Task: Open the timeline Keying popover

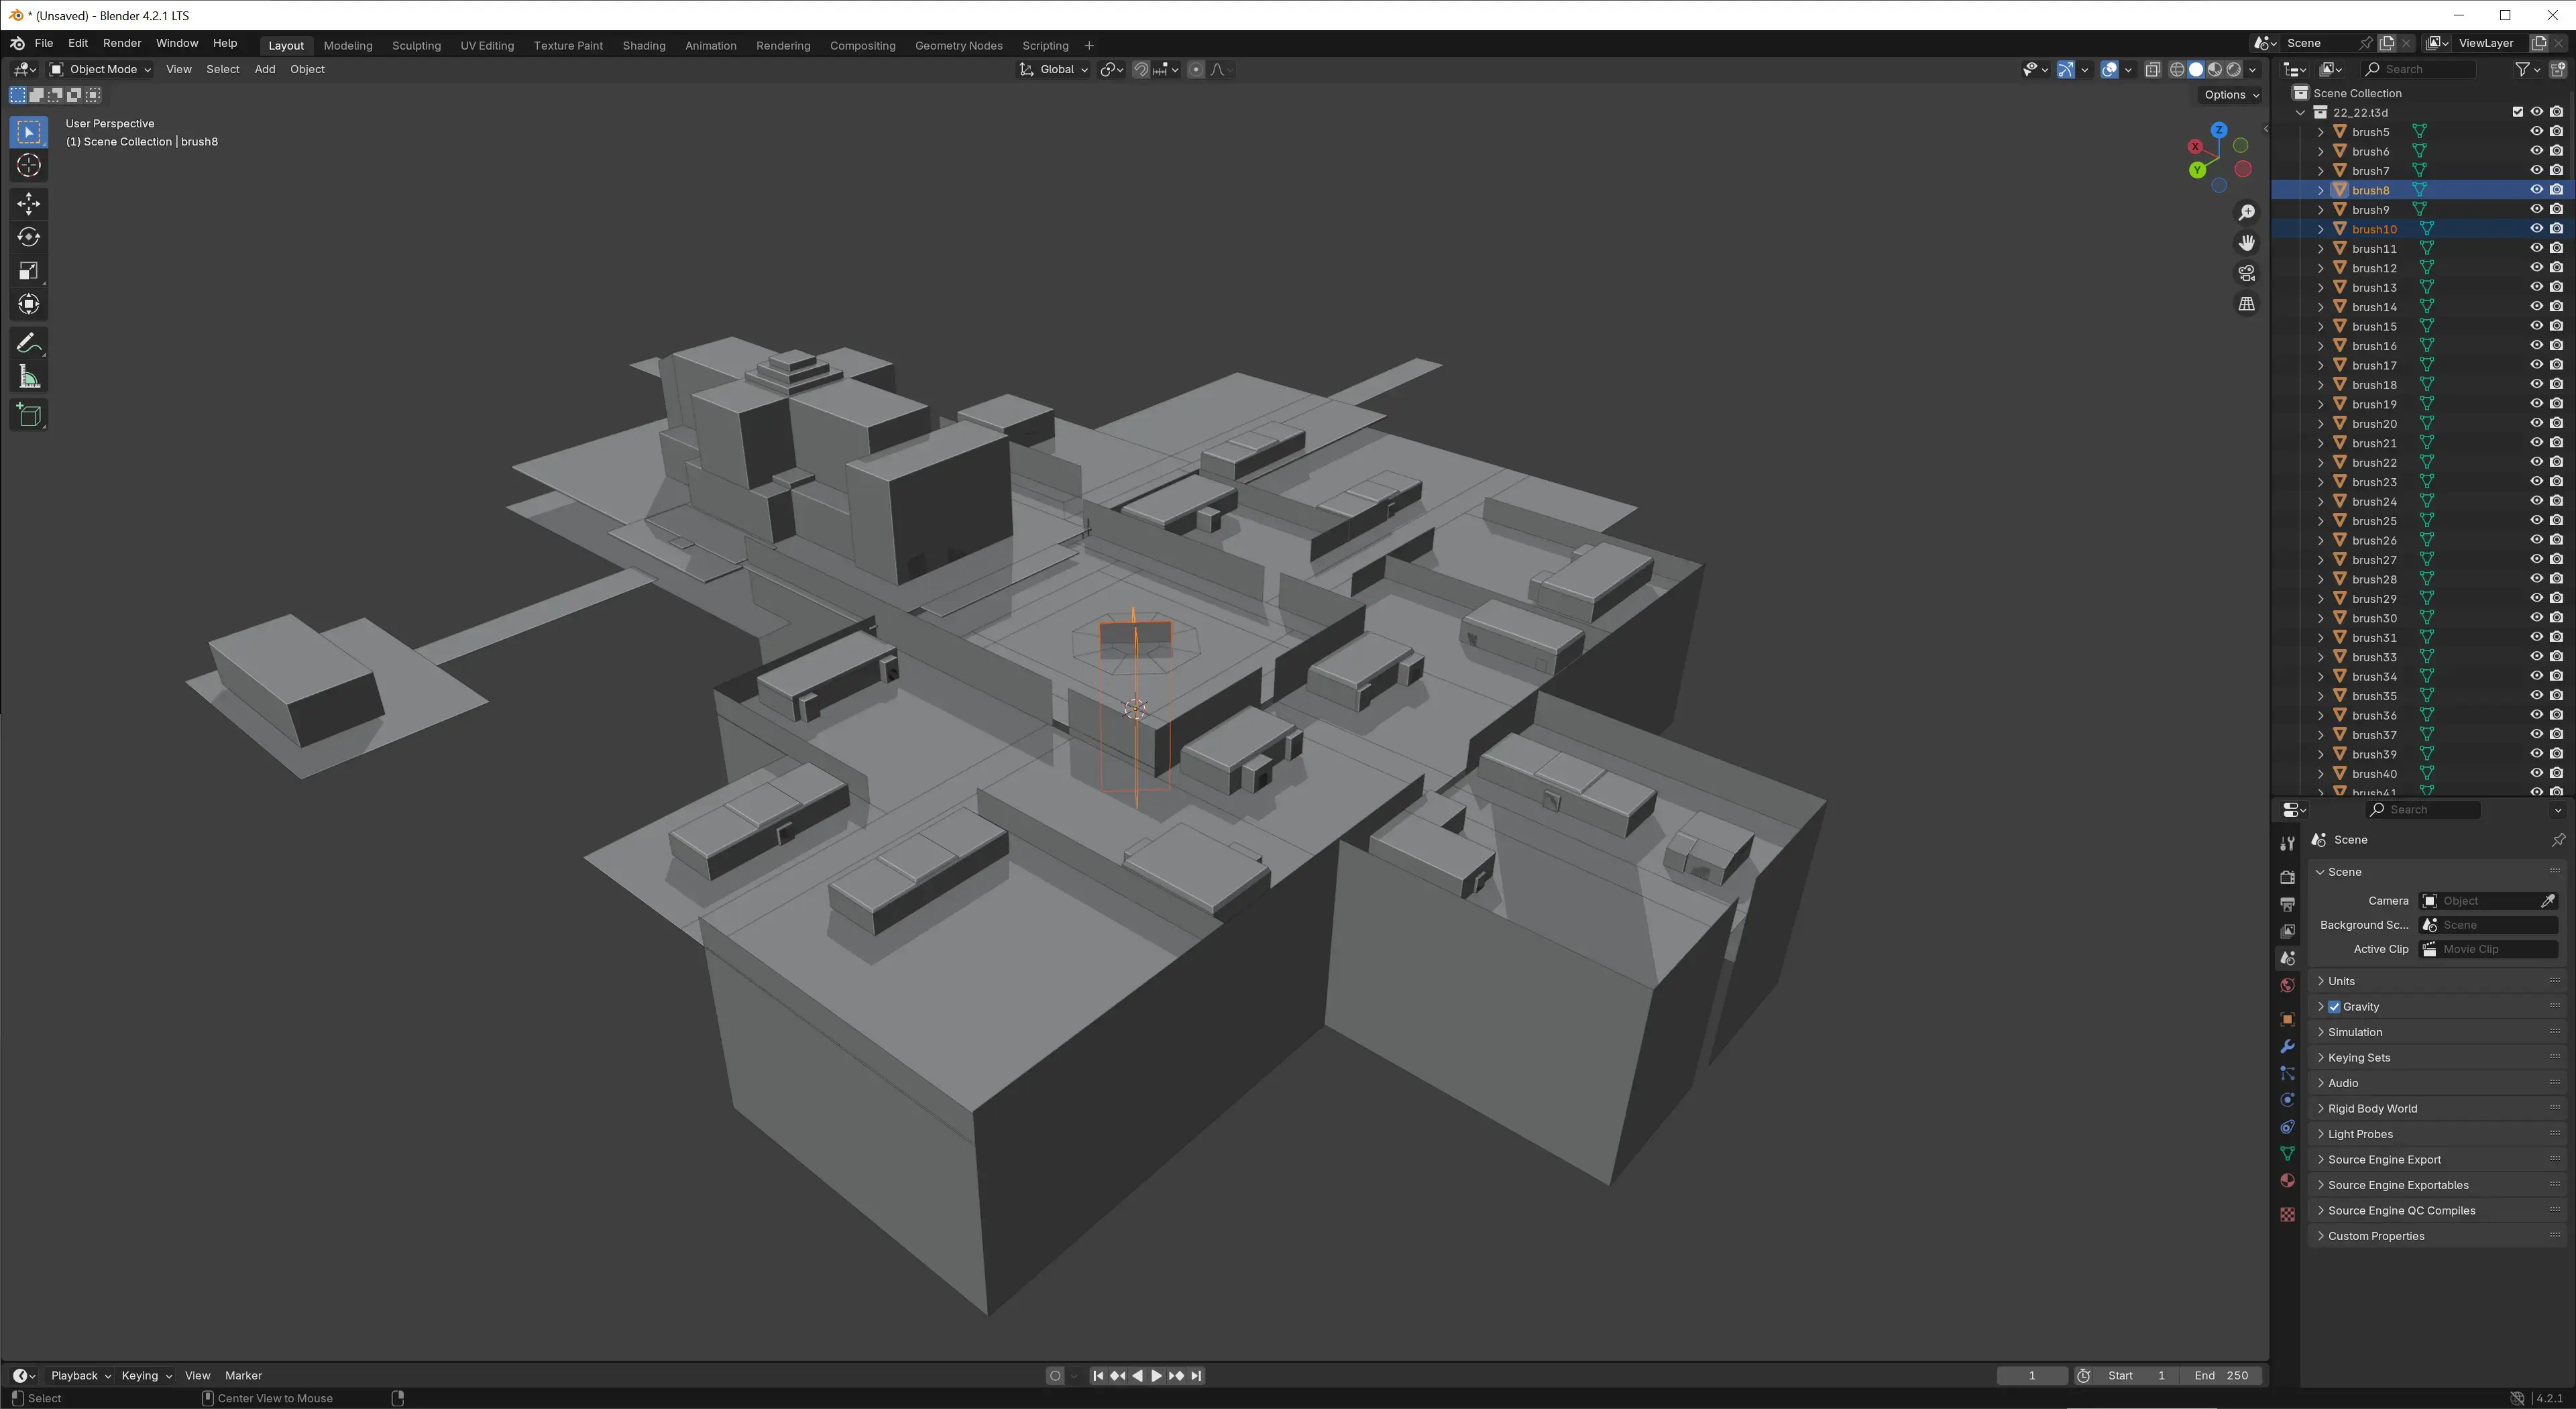Action: point(146,1376)
